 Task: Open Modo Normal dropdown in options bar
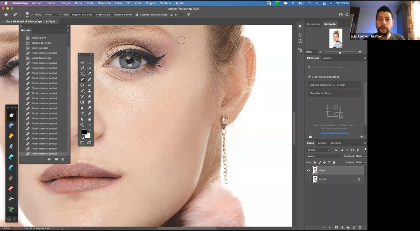click(x=52, y=15)
